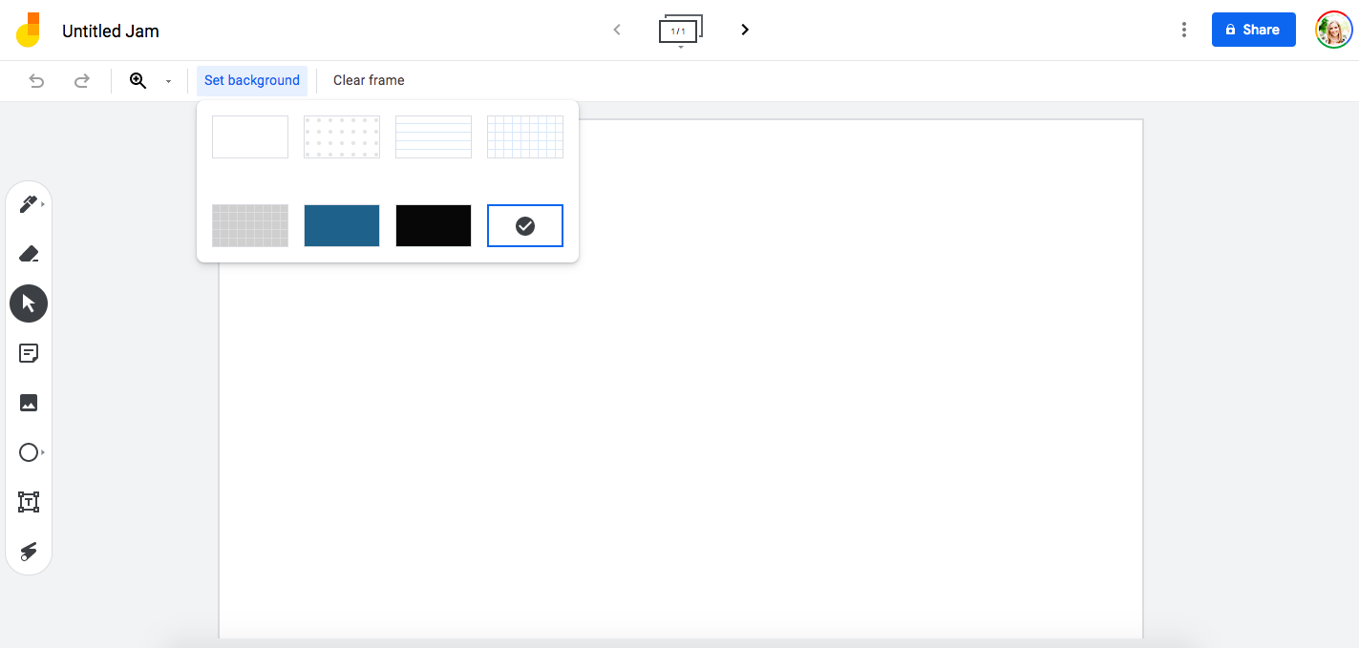Select the graph grid background
The height and width of the screenshot is (648, 1359).
524,136
